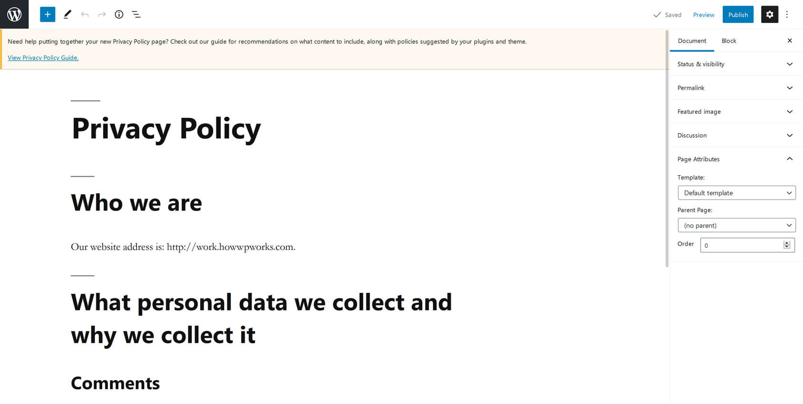Click the Order value stepper
Viewport: 803px width, 404px height.
(786, 245)
